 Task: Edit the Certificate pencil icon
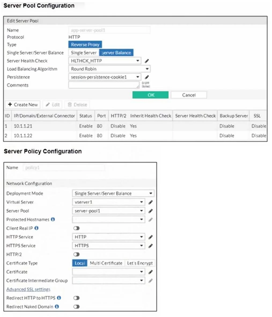click(150, 272)
